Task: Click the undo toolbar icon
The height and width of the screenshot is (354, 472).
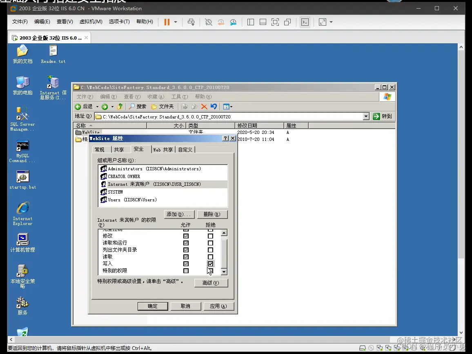Action: pyautogui.click(x=214, y=107)
